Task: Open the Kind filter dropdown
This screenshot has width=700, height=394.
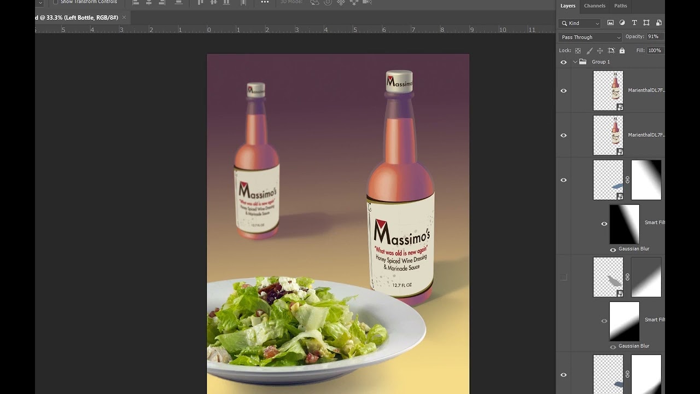Action: [580, 23]
